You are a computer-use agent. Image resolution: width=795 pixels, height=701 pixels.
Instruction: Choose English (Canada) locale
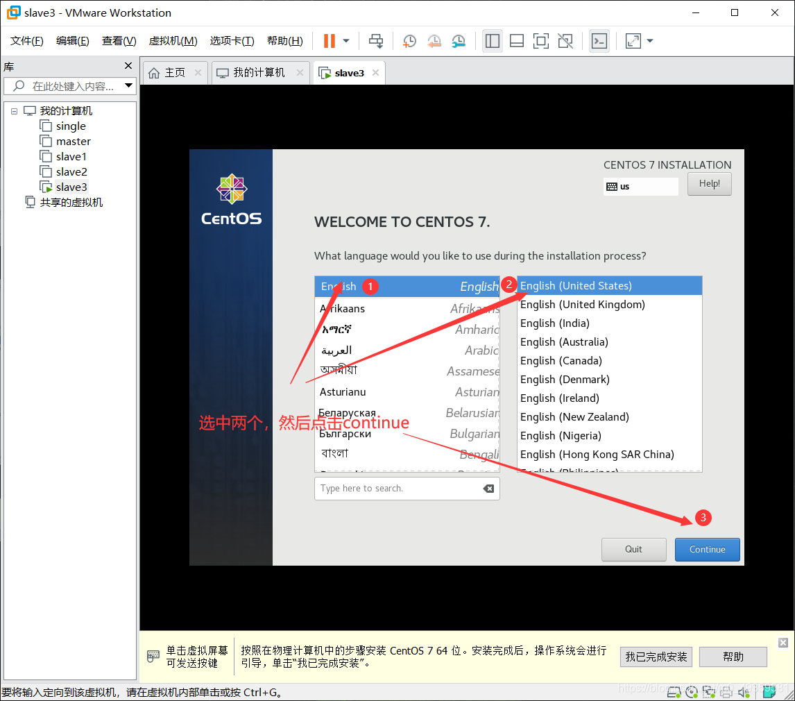point(610,361)
